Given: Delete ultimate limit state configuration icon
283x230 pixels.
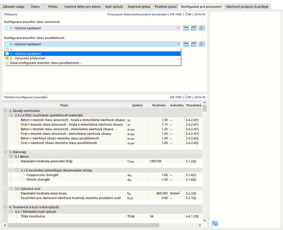Looking at the screenshot, I should 202,28.
